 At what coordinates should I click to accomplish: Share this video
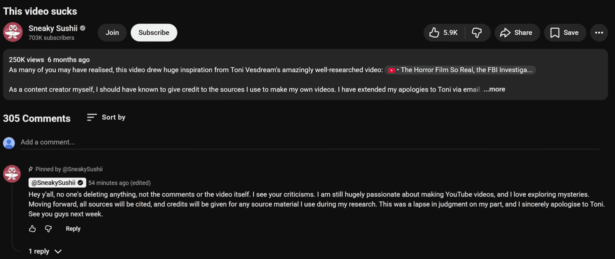[x=517, y=33]
